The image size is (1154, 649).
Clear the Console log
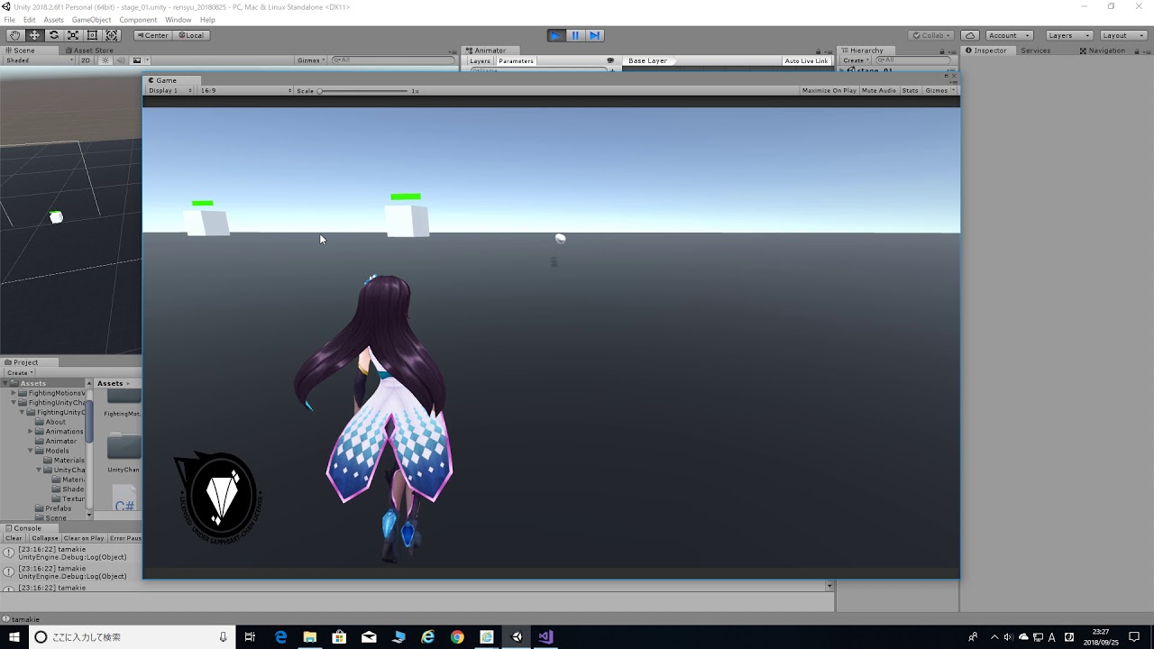coord(14,538)
